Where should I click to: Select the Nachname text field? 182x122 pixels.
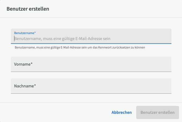pos(91,86)
